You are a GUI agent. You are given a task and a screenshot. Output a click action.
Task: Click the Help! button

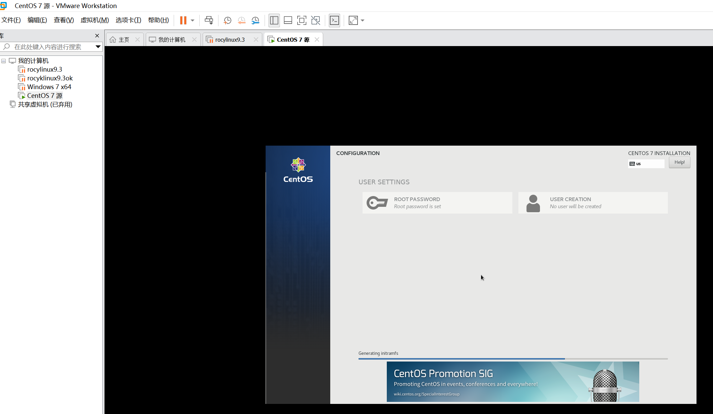(679, 162)
